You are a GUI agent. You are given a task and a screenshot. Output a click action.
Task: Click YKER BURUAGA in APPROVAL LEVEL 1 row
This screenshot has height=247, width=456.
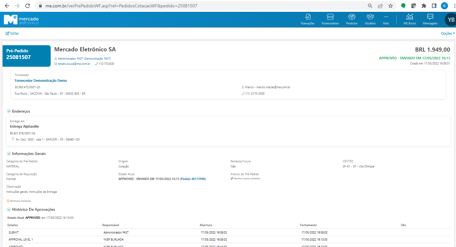114,240
